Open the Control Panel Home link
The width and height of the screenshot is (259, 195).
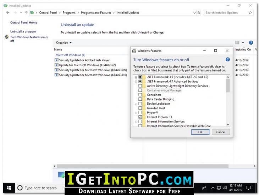click(x=24, y=23)
